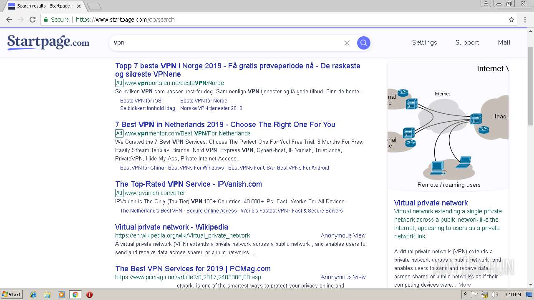534x300 pixels.
Task: Show hidden system tray icons
Action: pos(465,295)
